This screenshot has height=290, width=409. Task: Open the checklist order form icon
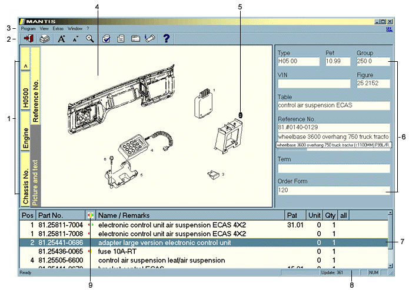pos(107,39)
